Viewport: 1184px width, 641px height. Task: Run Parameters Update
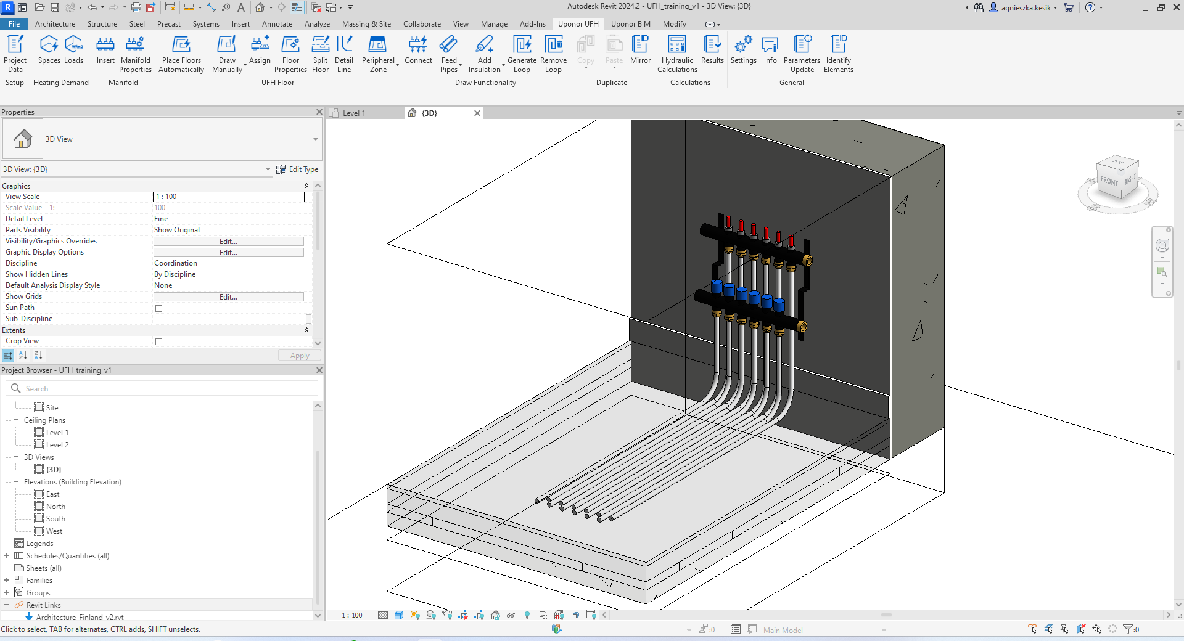coord(802,54)
